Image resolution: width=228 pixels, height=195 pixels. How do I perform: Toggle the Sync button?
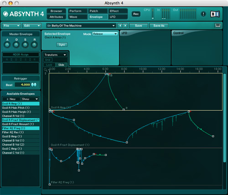[x=62, y=45]
